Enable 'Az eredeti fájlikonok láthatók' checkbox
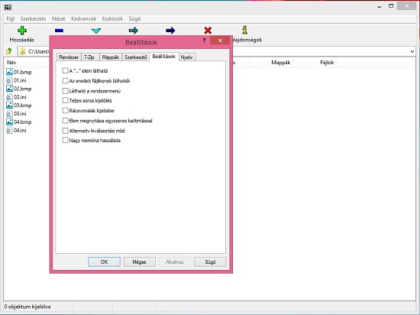 point(65,81)
